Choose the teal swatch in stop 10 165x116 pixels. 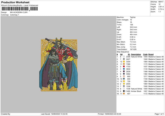click(124, 79)
